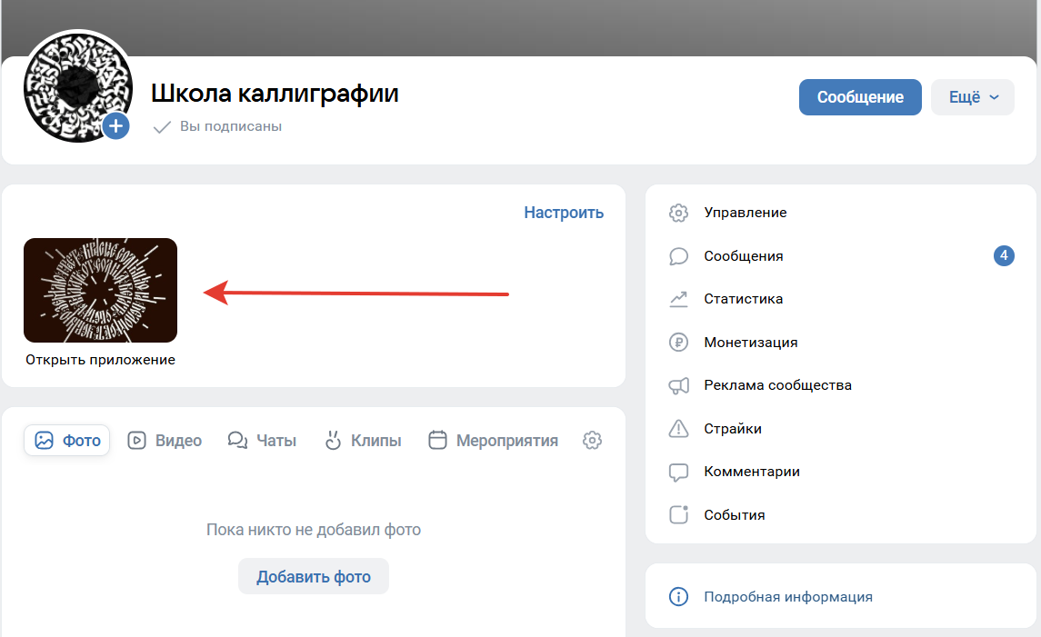
Task: Open the photo section settings gear
Action: 592,440
